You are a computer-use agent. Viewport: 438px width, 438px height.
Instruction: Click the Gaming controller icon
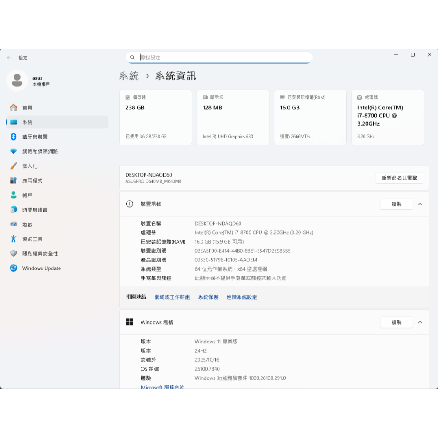coord(14,224)
